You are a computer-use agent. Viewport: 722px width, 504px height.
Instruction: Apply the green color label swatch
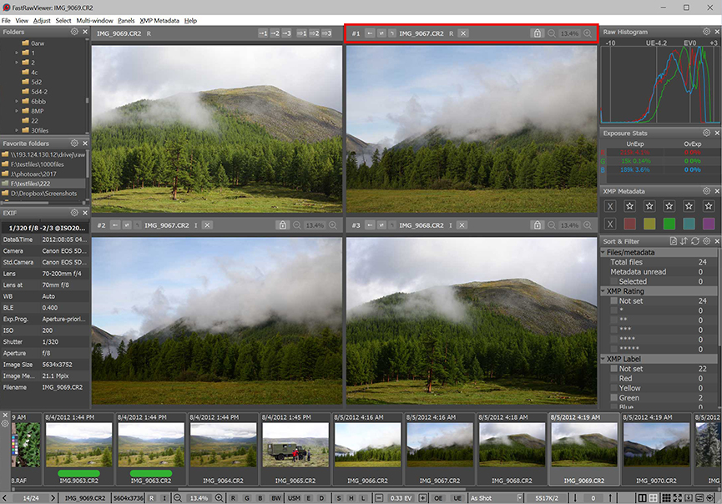669,224
